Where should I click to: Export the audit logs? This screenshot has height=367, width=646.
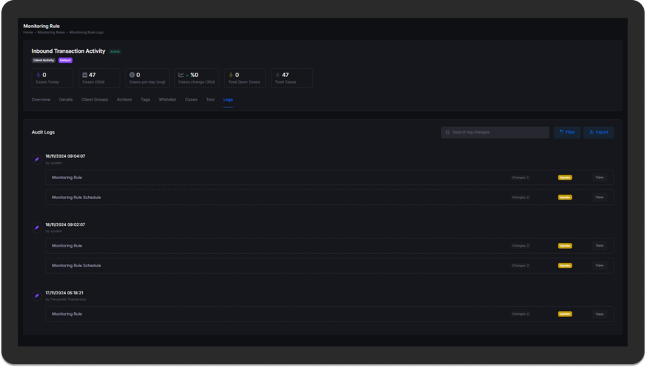598,132
